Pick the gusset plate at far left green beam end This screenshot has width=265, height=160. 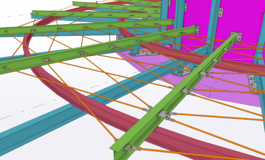(5, 68)
